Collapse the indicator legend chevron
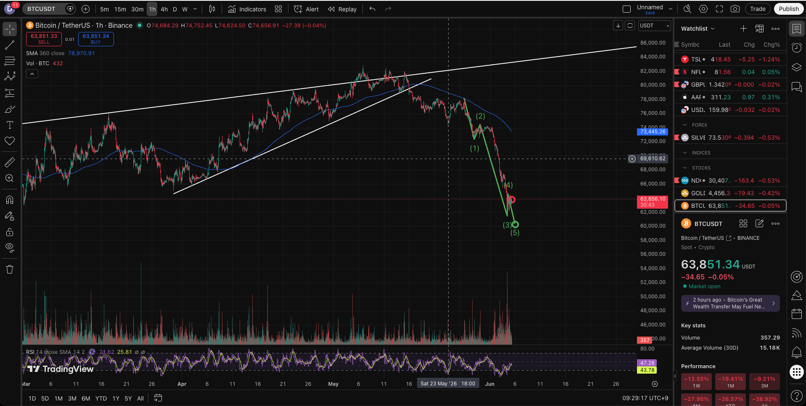The image size is (806, 406). click(32, 74)
